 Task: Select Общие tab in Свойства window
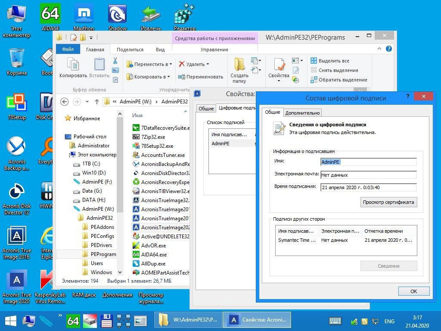206,108
